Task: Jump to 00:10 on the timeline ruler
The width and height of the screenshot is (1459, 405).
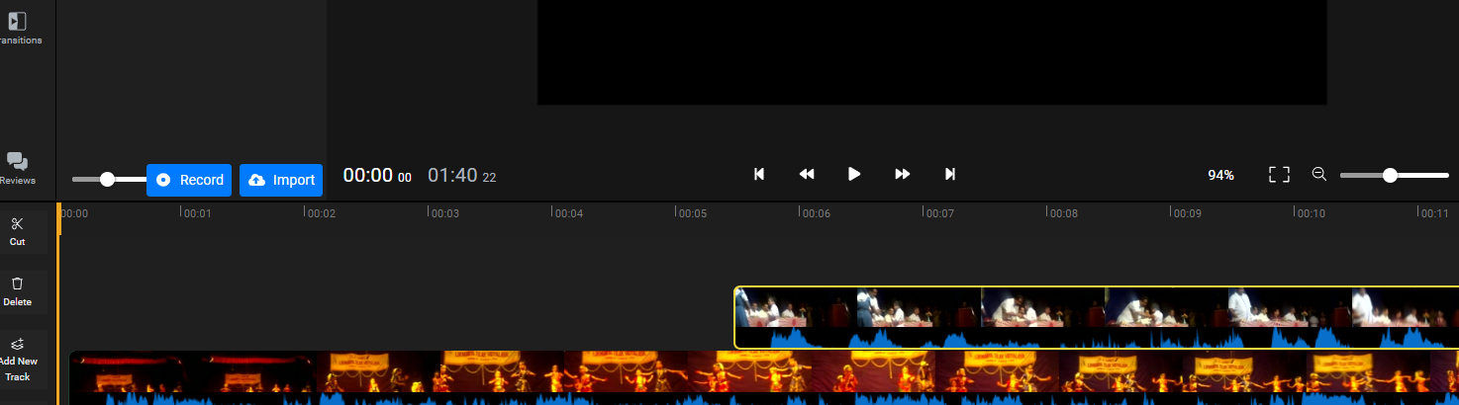Action: pyautogui.click(x=1310, y=212)
